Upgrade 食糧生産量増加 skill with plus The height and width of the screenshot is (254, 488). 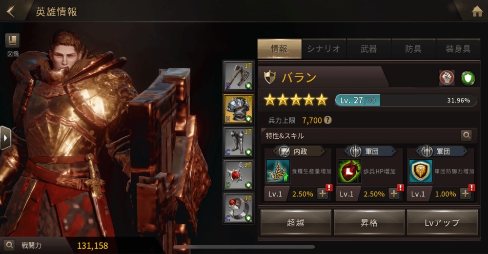pyautogui.click(x=323, y=194)
